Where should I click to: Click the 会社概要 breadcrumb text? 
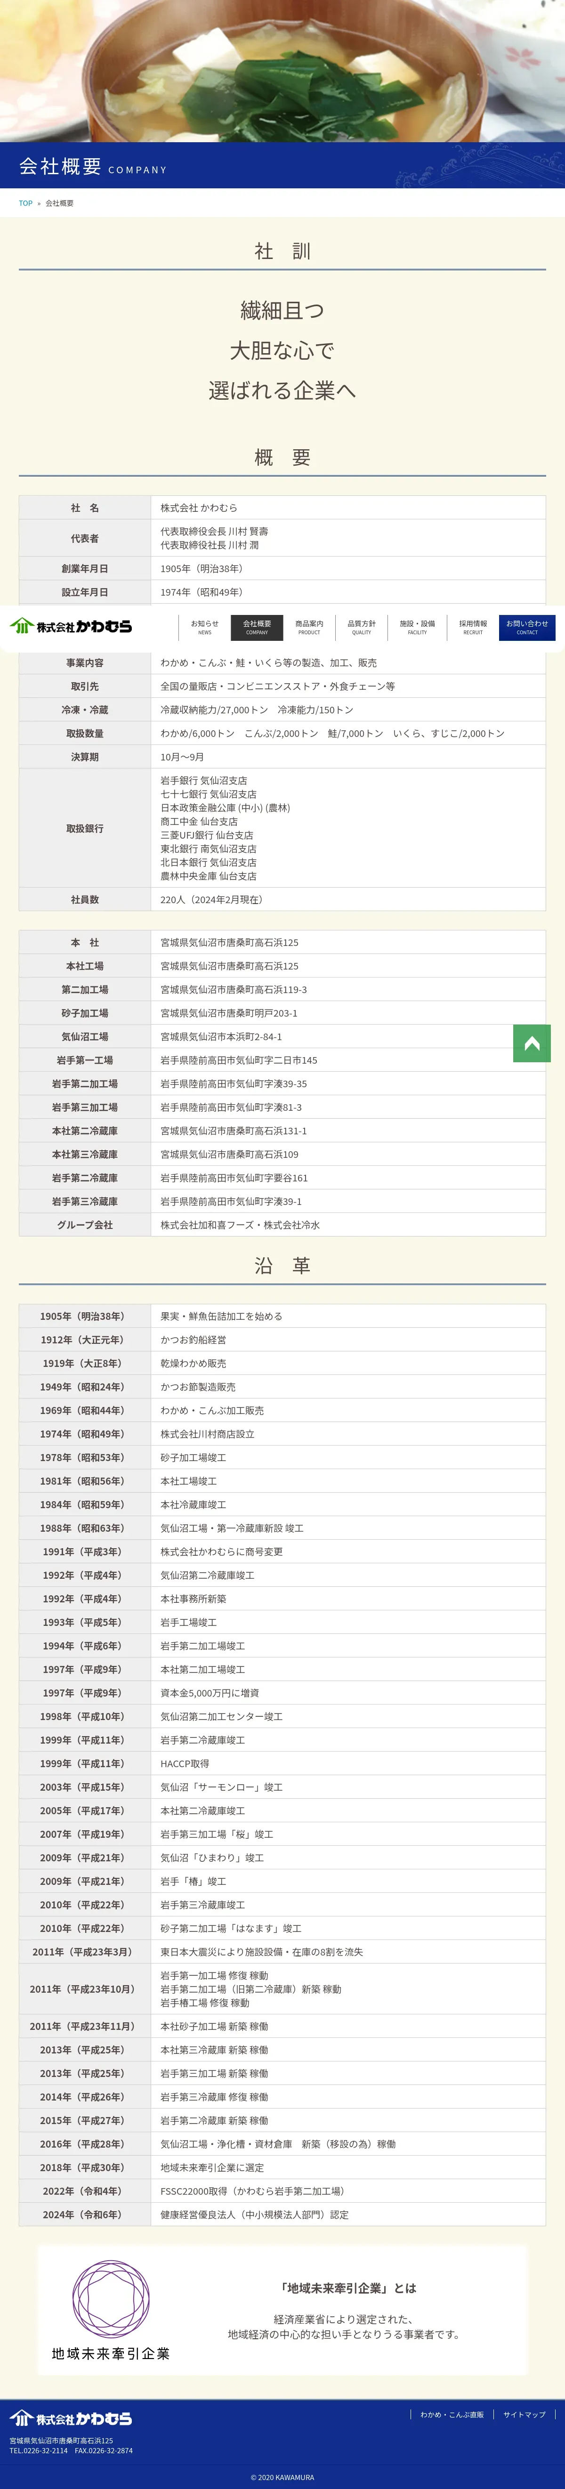(60, 203)
